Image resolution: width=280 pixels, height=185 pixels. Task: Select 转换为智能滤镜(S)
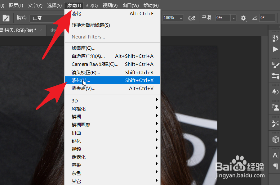pos(112,25)
